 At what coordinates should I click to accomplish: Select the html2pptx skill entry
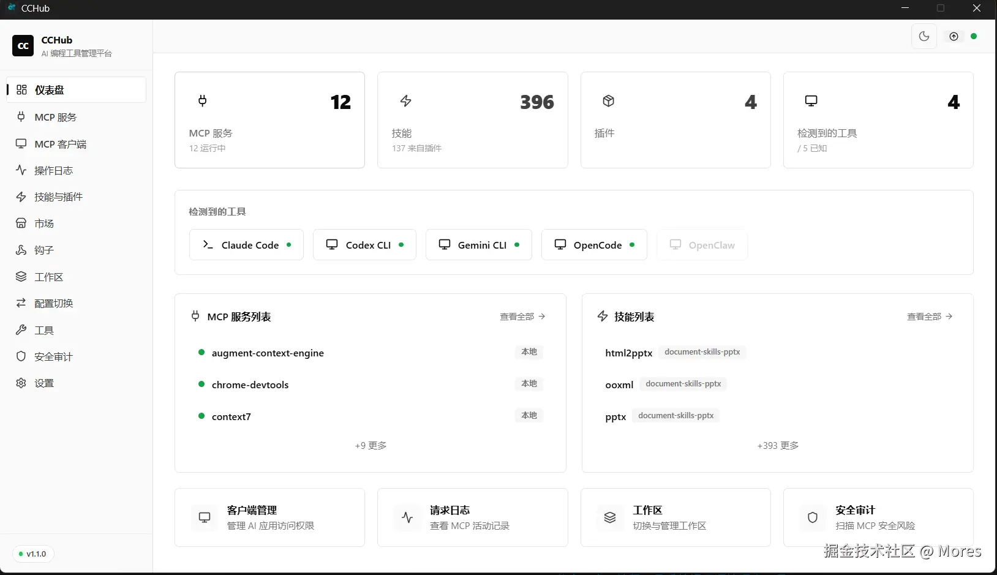click(628, 353)
